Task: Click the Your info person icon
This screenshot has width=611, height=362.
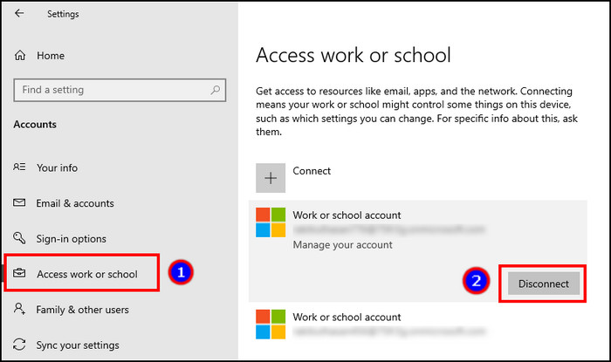Action: 19,167
